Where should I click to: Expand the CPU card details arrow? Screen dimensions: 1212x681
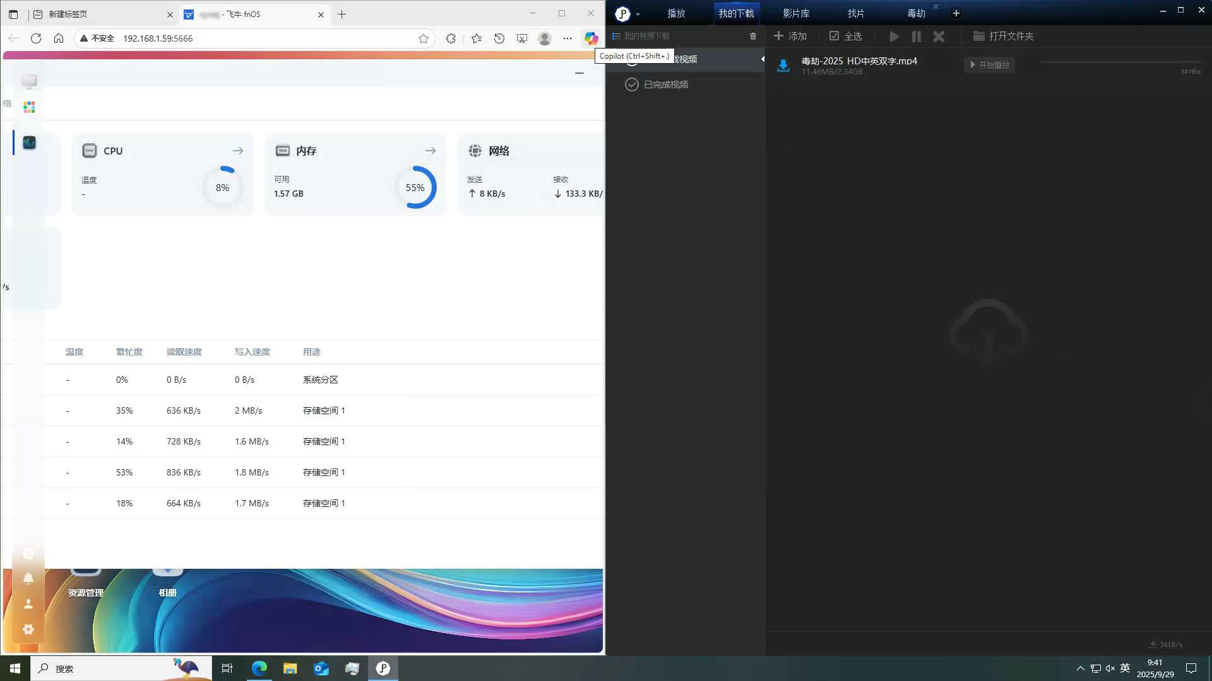click(x=238, y=151)
